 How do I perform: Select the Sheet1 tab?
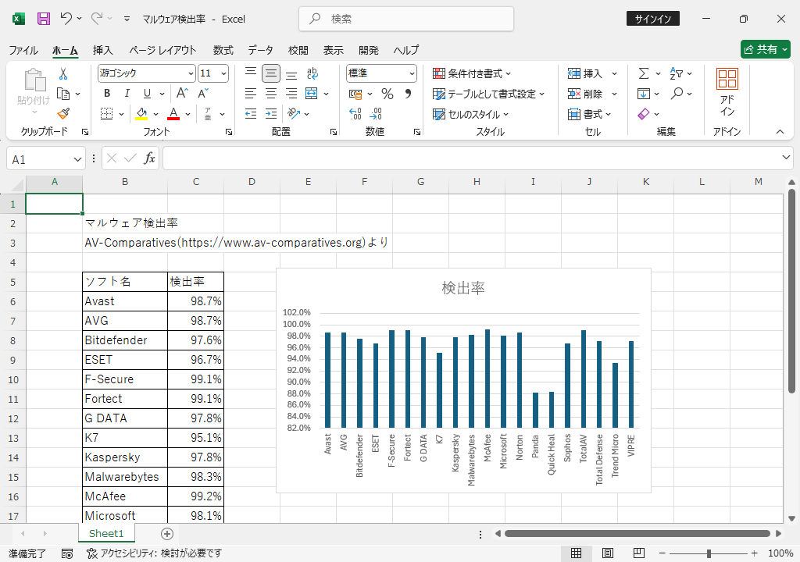click(x=106, y=533)
